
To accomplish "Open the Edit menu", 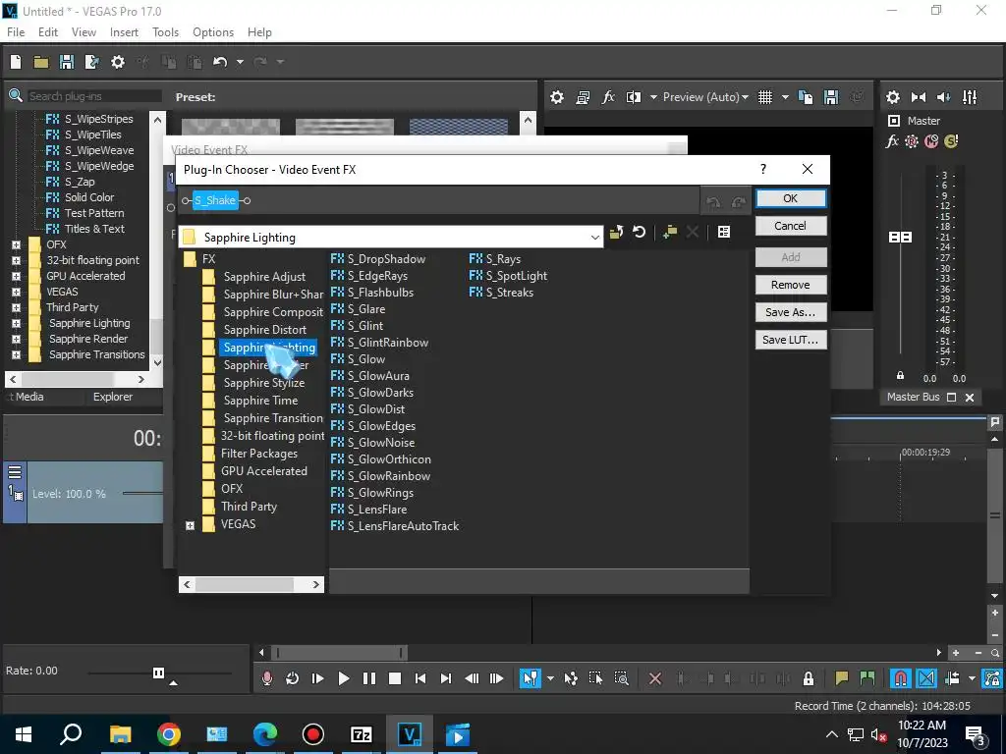I will (48, 32).
